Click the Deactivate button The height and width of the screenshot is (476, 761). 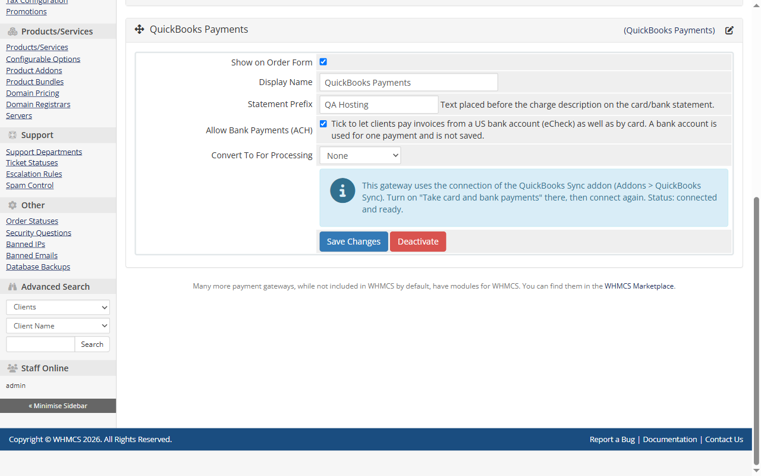tap(418, 242)
